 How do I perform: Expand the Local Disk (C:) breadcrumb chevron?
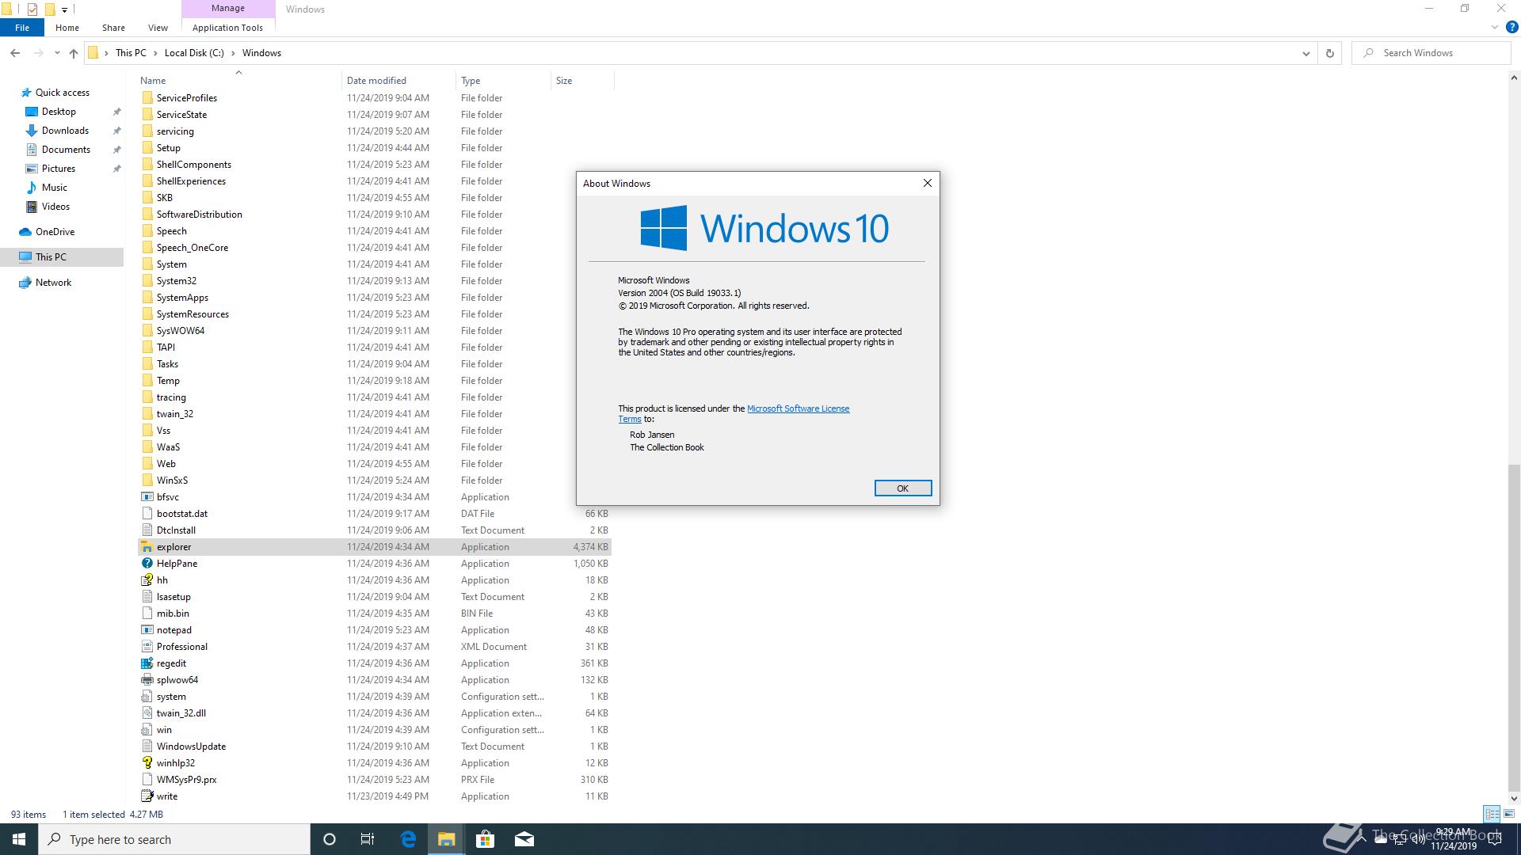(234, 53)
